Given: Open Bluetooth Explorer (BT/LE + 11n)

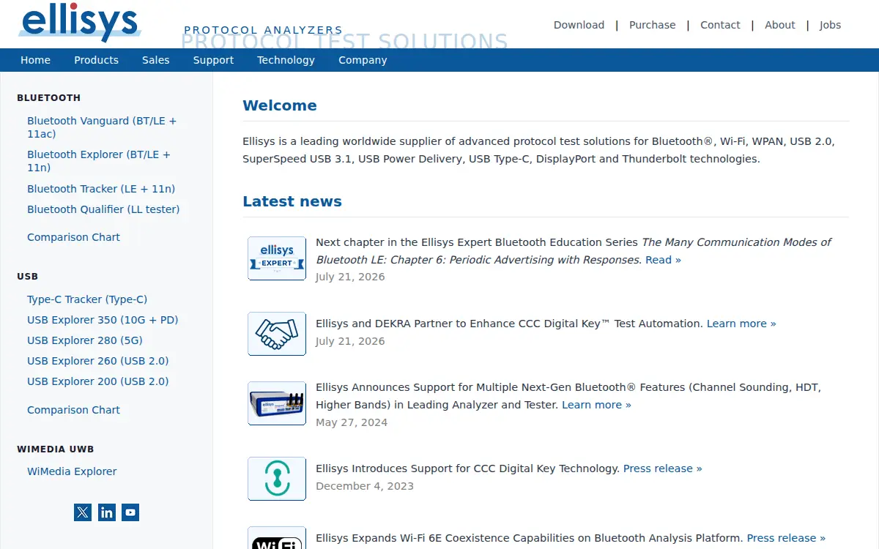Looking at the screenshot, I should [x=99, y=161].
